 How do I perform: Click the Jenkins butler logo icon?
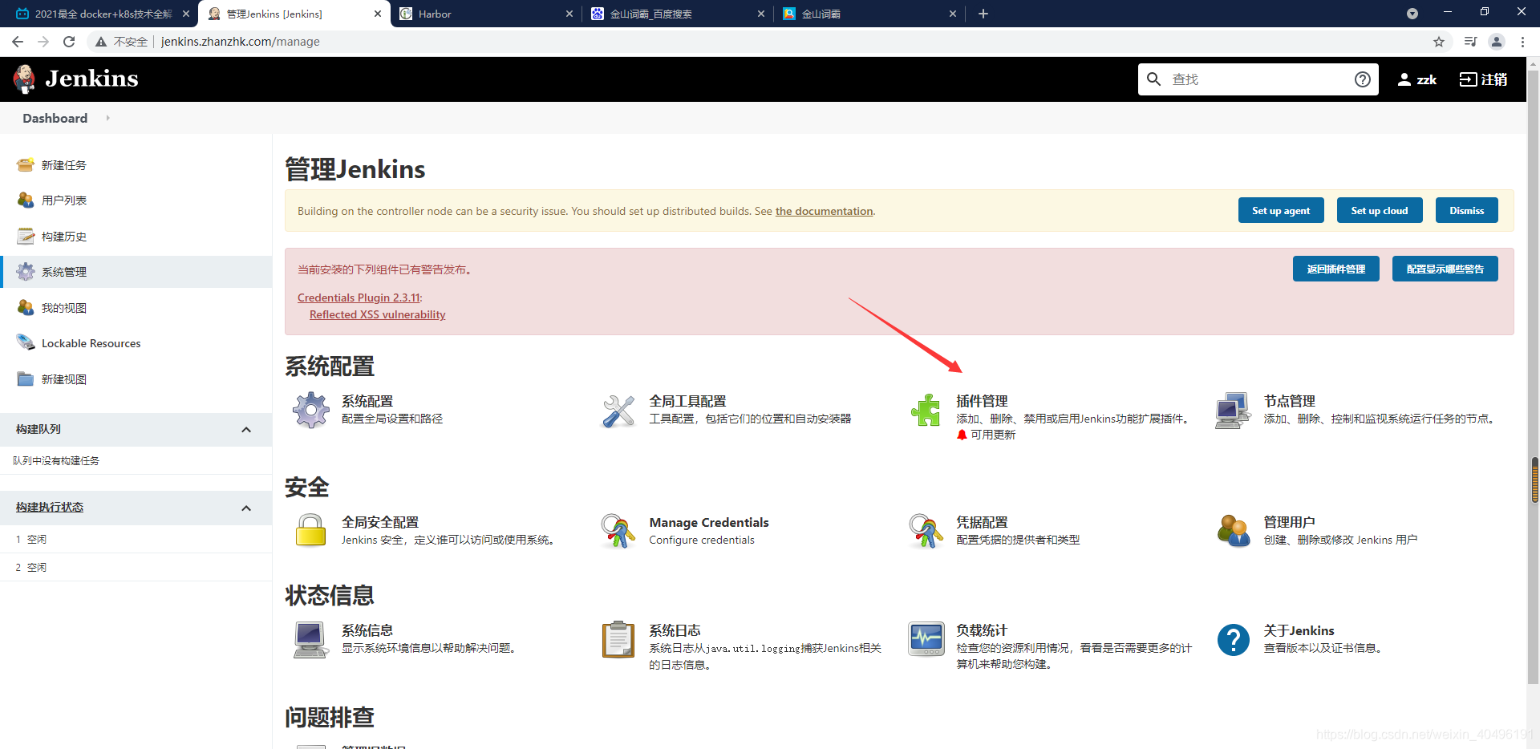[24, 79]
